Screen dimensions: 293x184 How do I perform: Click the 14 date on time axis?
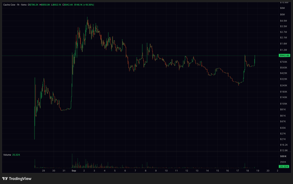click(x=207, y=171)
